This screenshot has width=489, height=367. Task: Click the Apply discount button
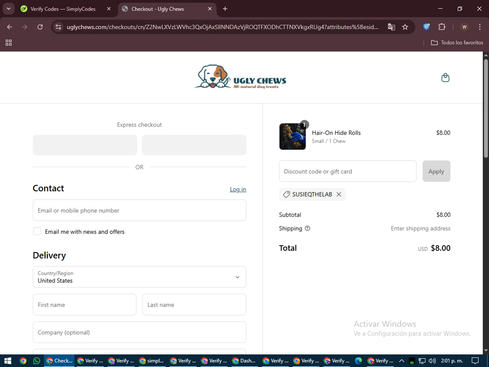coord(436,171)
